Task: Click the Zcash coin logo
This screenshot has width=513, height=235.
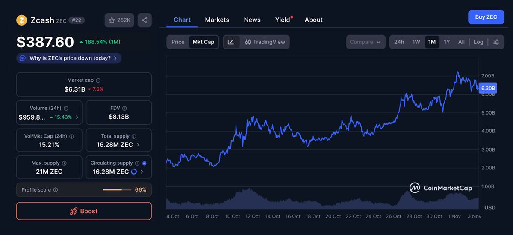Action: click(21, 20)
